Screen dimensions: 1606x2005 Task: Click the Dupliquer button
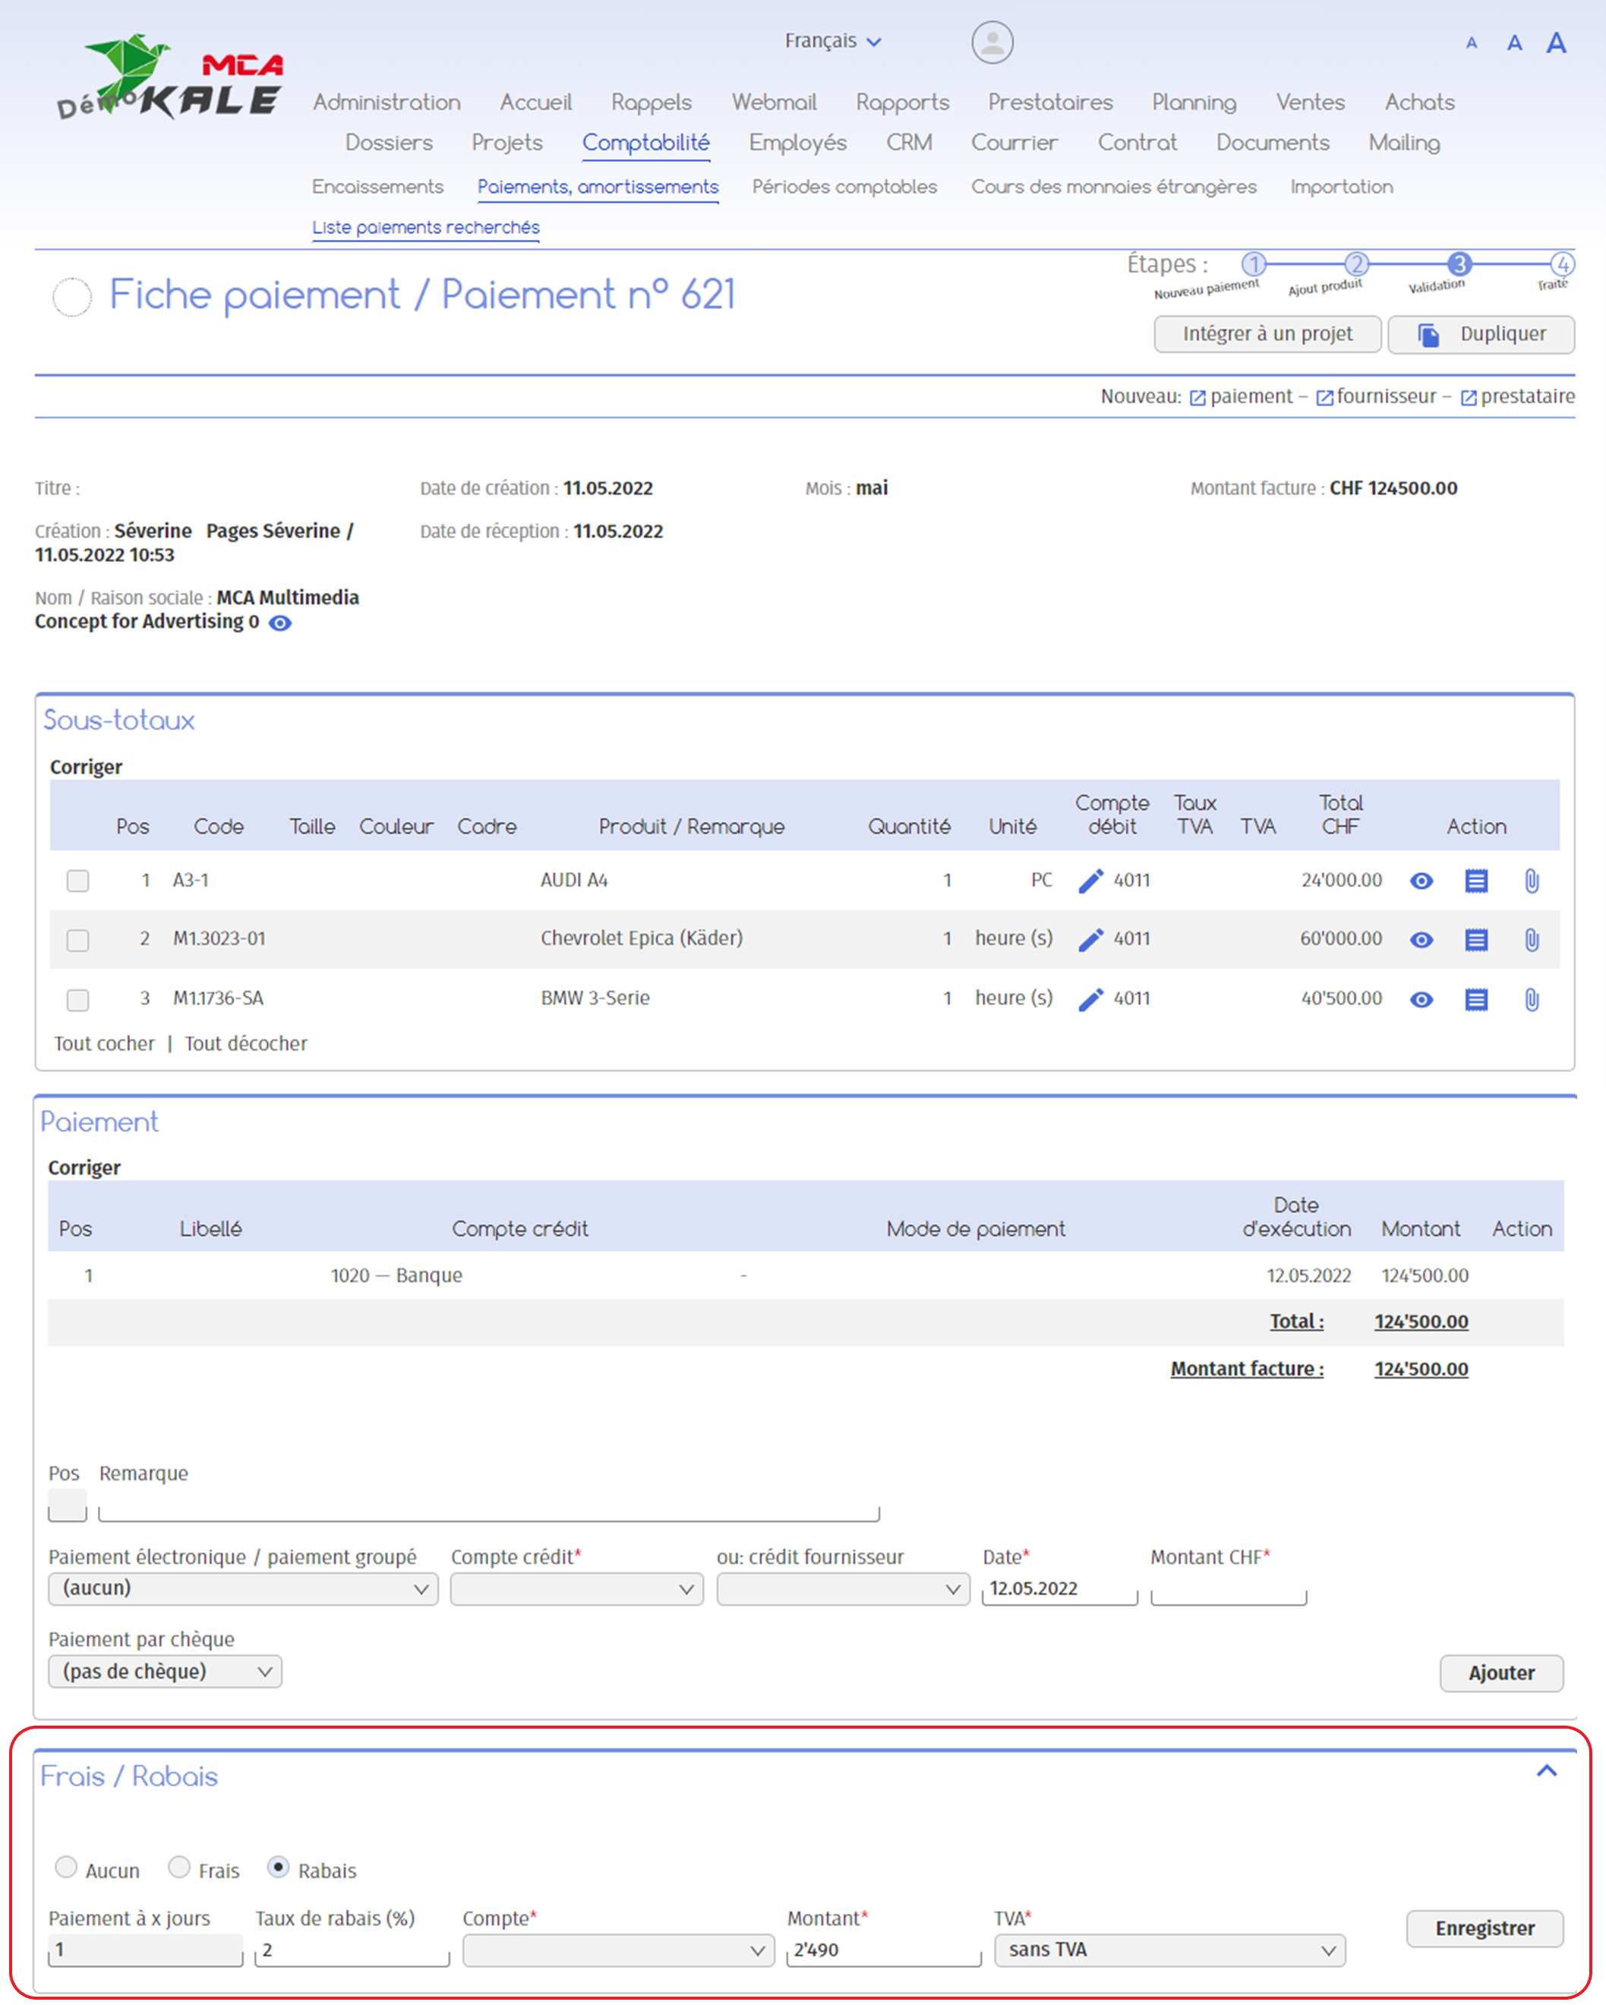pos(1481,334)
